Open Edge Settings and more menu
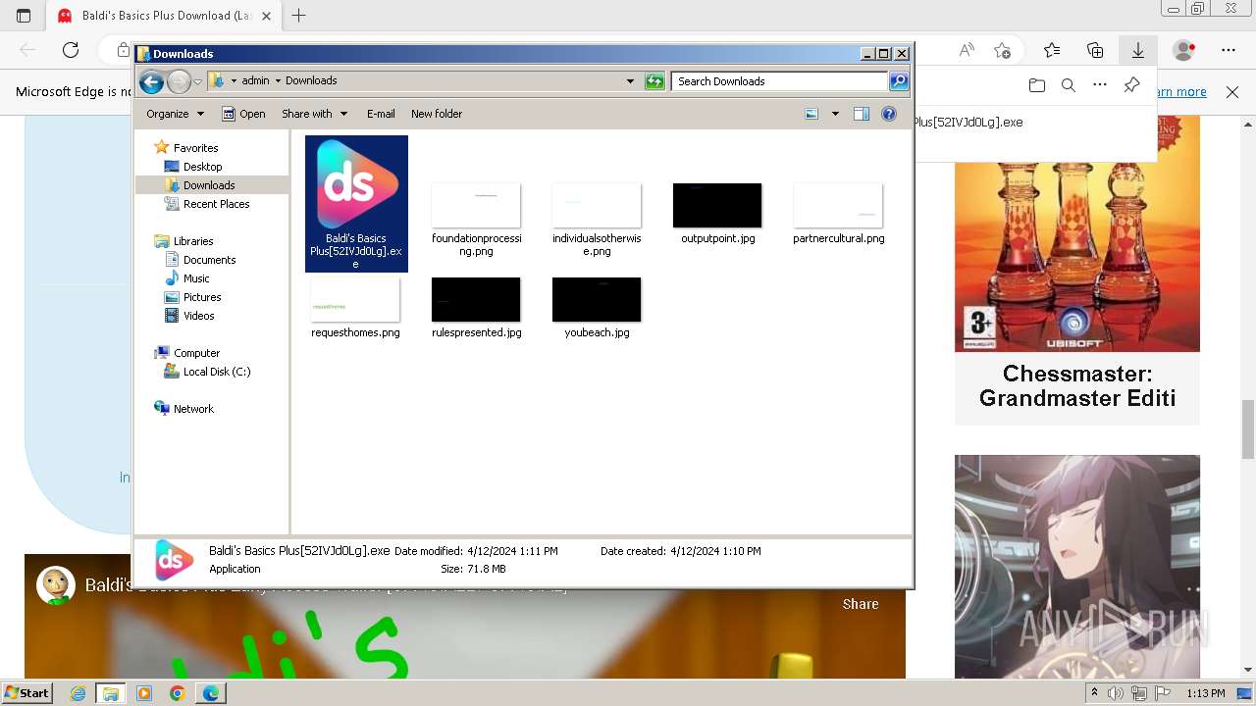 coord(1229,50)
